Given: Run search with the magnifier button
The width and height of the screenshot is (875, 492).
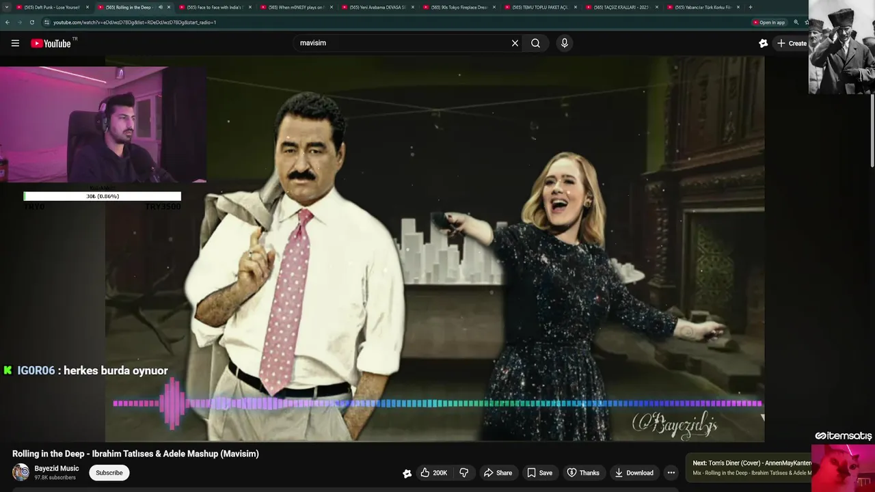Looking at the screenshot, I should click(535, 43).
